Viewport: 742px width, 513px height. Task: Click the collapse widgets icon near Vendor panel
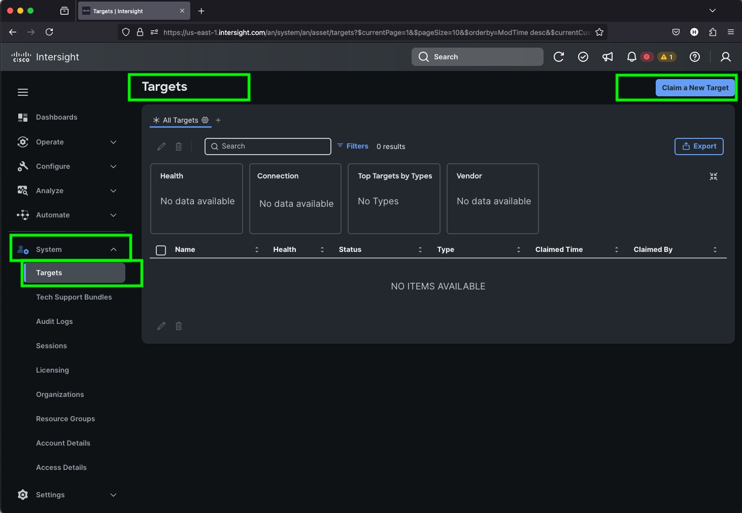click(713, 176)
